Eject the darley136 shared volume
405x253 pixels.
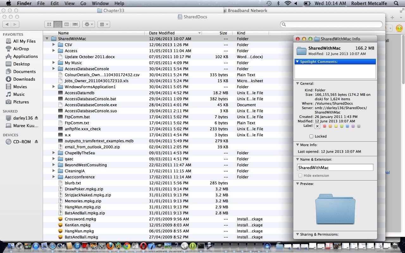[36, 118]
